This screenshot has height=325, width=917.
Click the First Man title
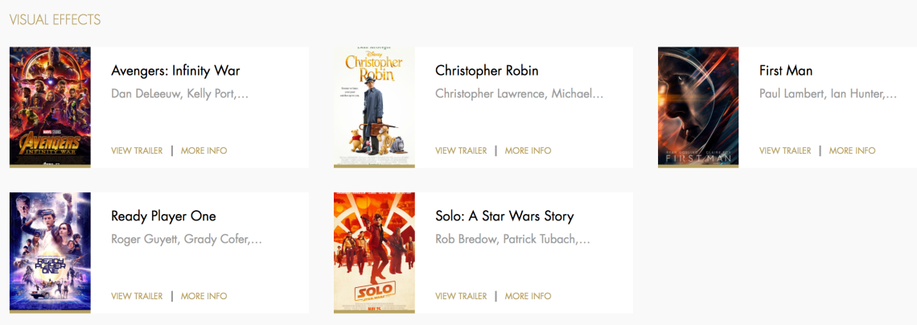786,71
